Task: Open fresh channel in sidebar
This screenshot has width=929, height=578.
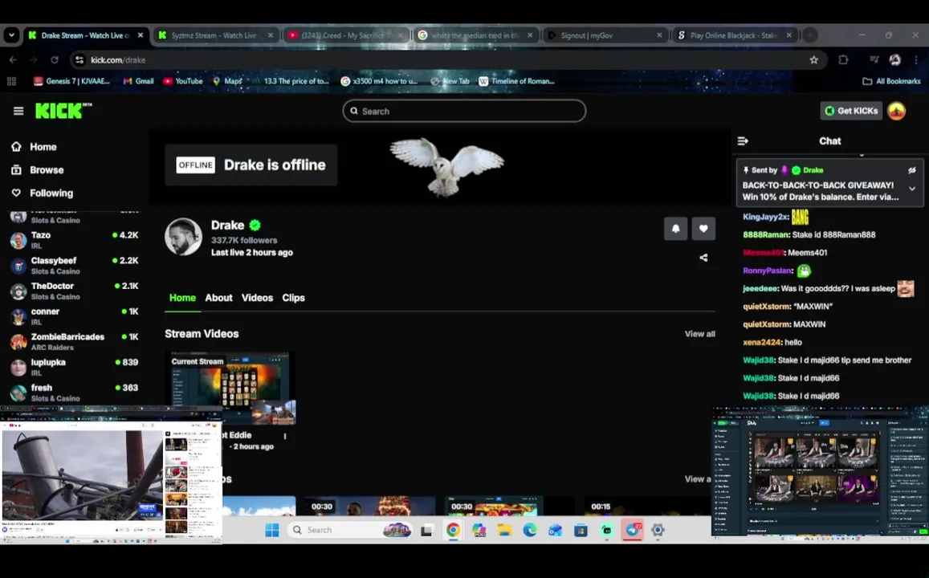Action: pyautogui.click(x=74, y=392)
